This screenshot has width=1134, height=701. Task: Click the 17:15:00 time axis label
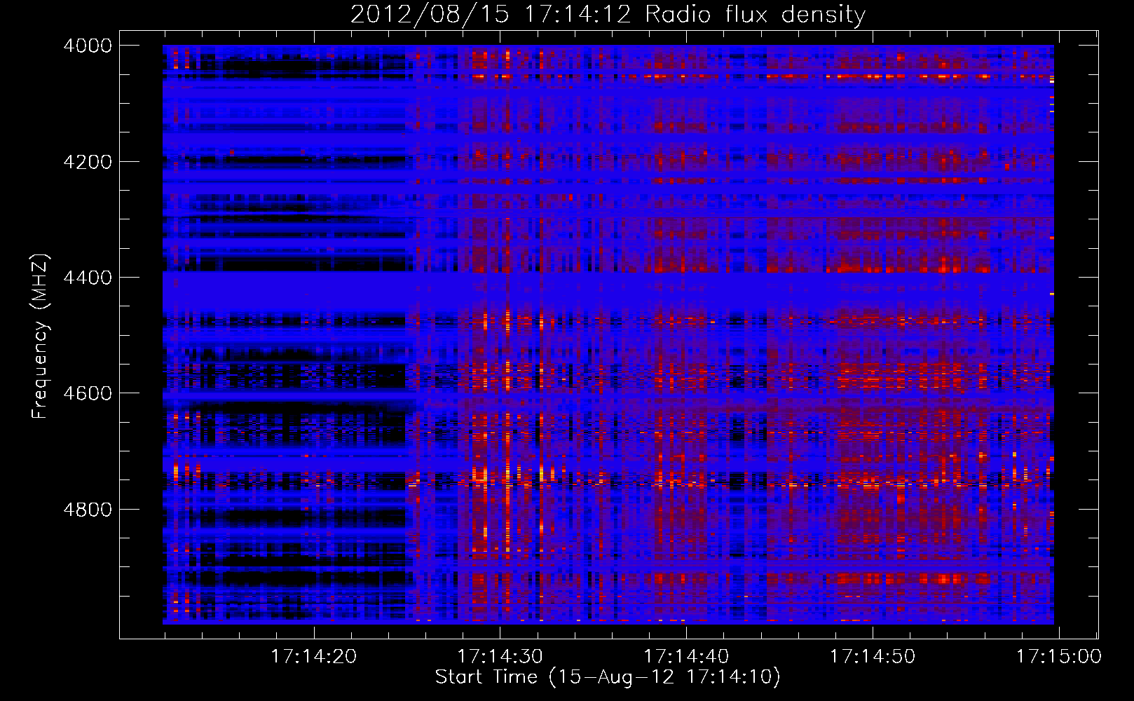tap(1059, 657)
